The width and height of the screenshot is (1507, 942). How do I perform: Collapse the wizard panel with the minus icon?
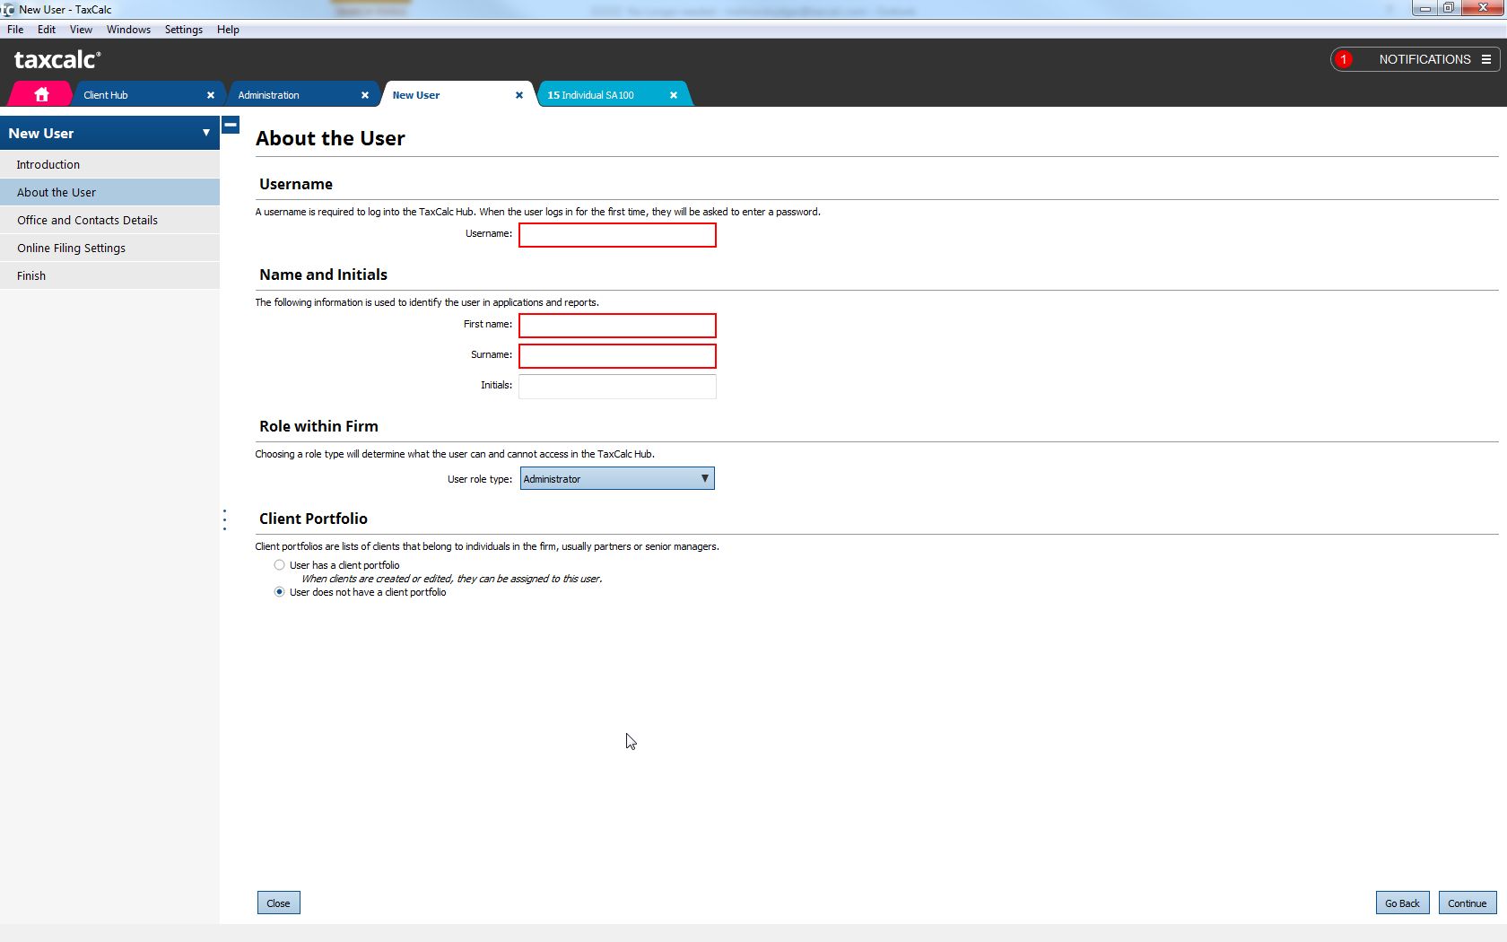[231, 126]
